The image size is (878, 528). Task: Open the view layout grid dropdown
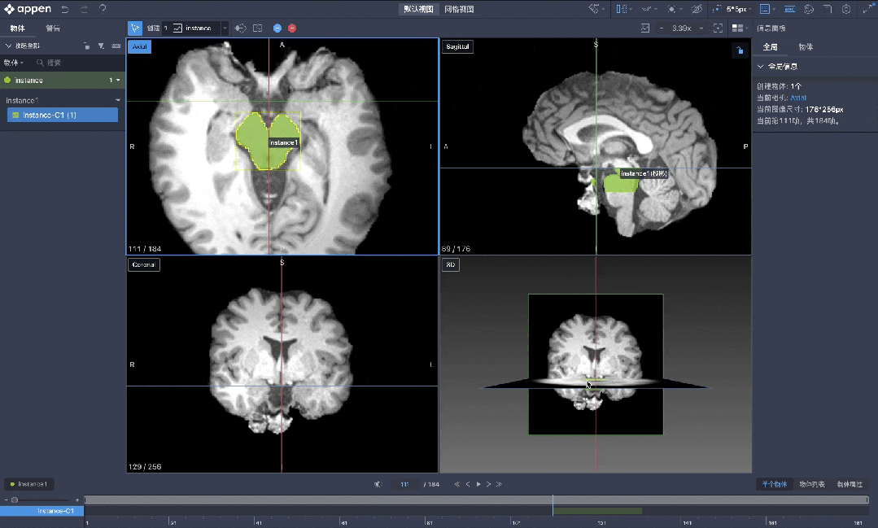[740, 28]
